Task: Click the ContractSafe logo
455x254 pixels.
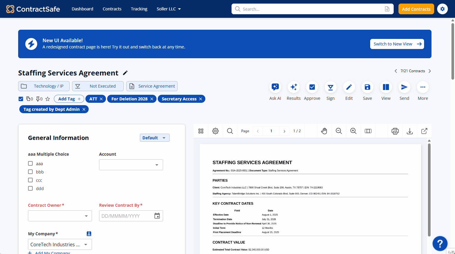Action: pos(33,9)
